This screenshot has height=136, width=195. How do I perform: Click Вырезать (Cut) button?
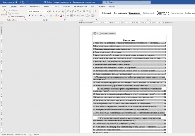coord(13,11)
